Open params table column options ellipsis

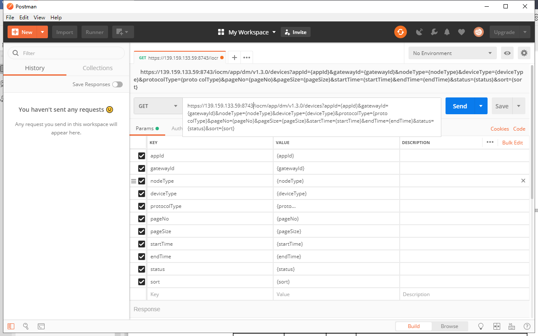pos(490,142)
